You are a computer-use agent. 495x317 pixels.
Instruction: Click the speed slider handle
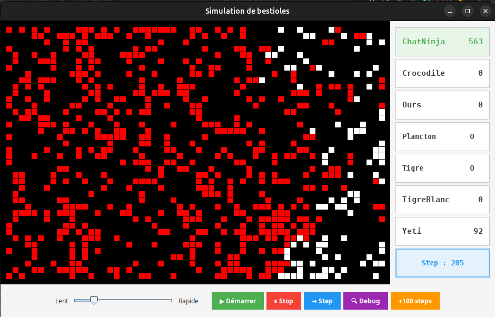pyautogui.click(x=94, y=301)
